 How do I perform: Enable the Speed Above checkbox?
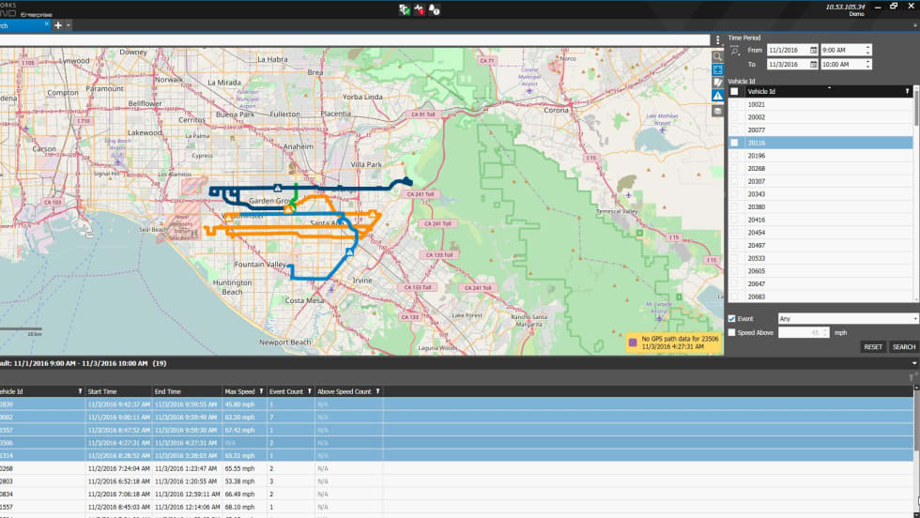tap(732, 332)
